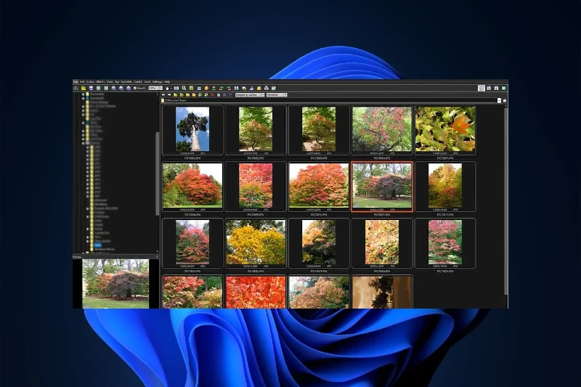Click the two-panel compare book icon

tap(237, 88)
